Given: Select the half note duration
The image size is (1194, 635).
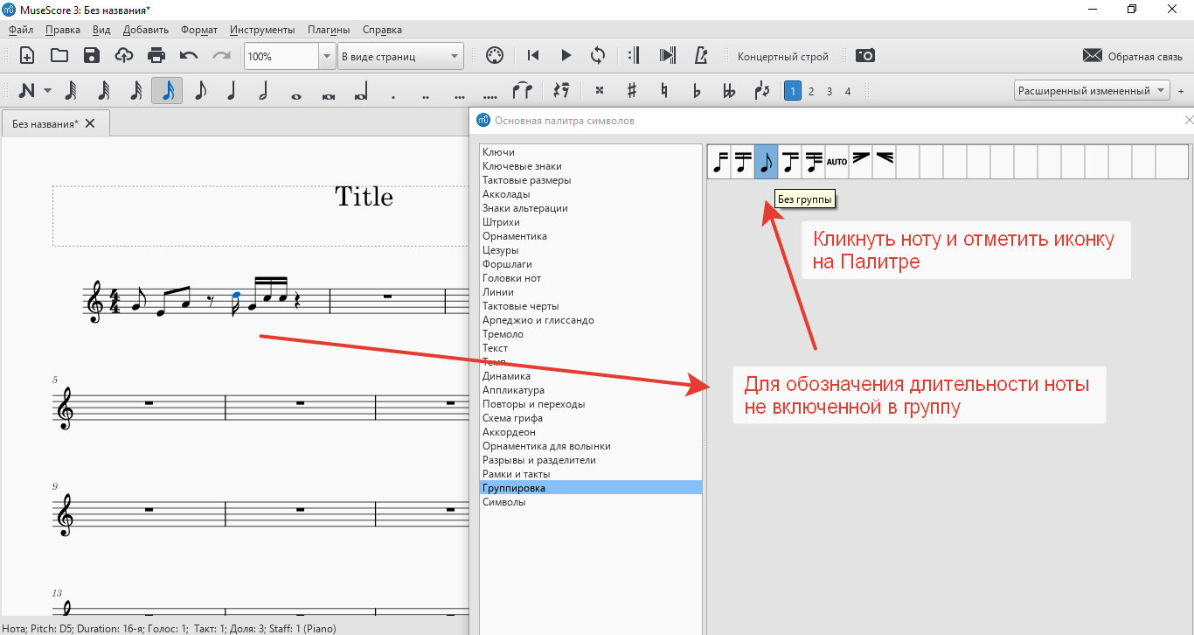Looking at the screenshot, I should 263,91.
